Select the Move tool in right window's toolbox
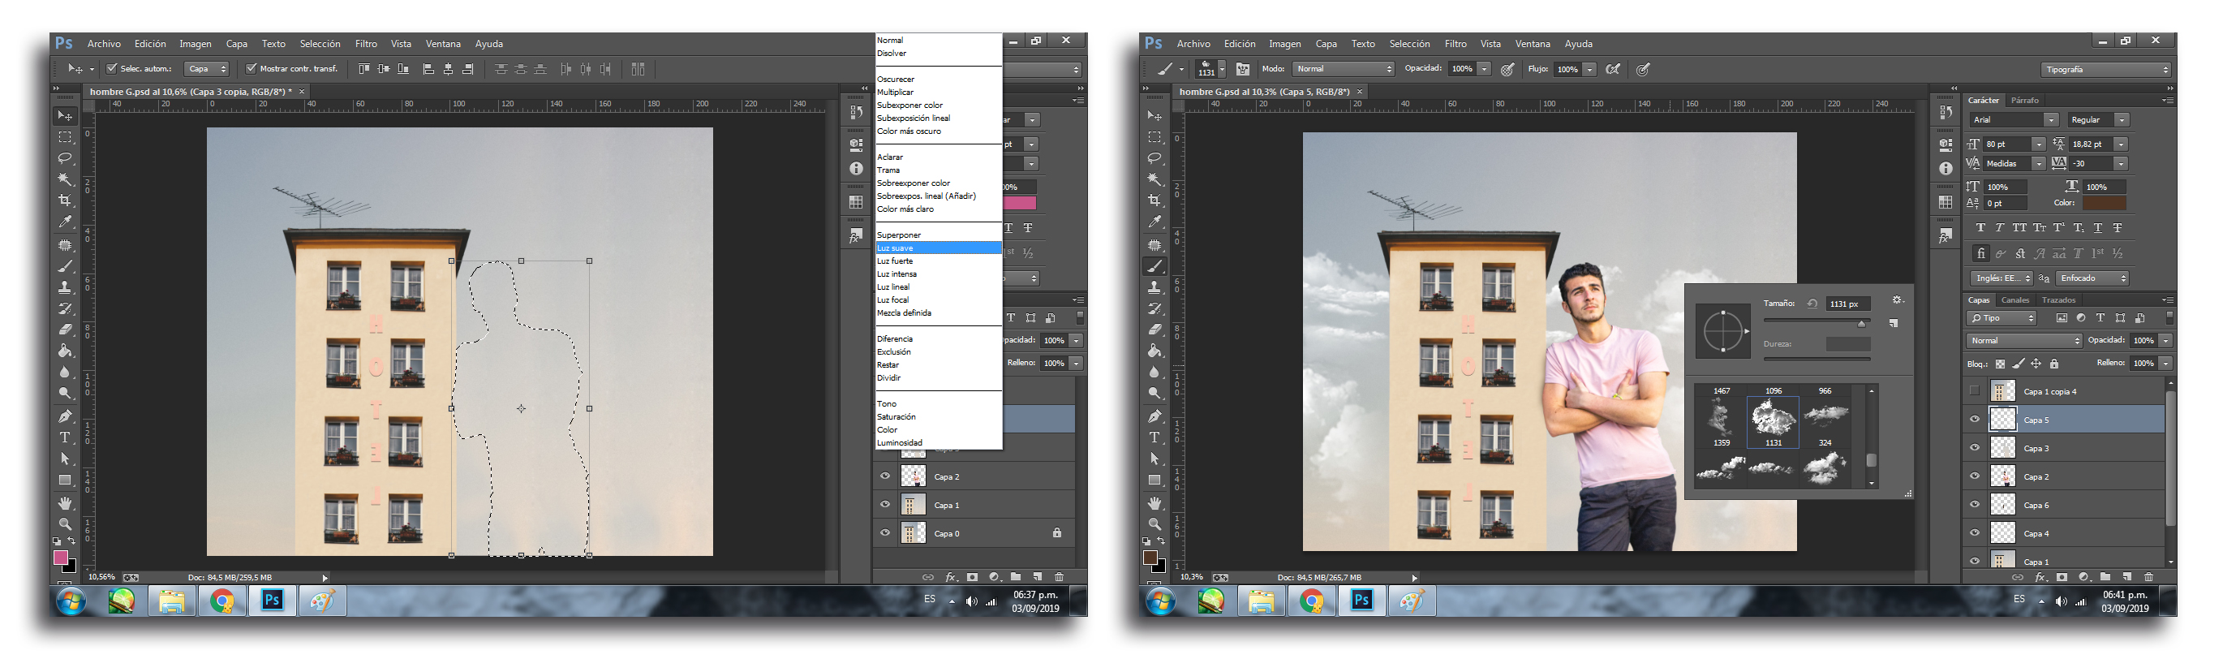2223x659 pixels. pyautogui.click(x=1154, y=115)
